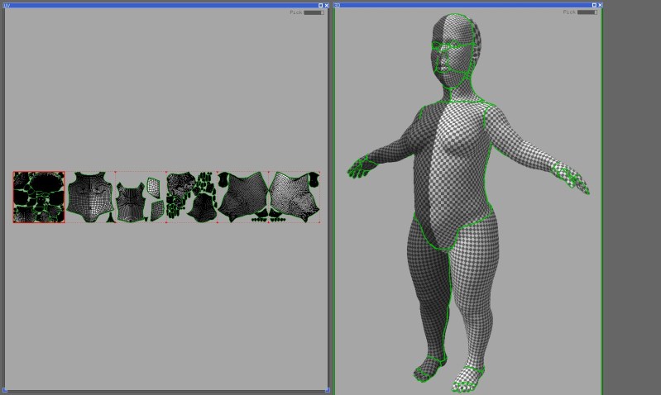Adjust the Pick slider in the 3D window
661x395 pixels.
[588, 12]
